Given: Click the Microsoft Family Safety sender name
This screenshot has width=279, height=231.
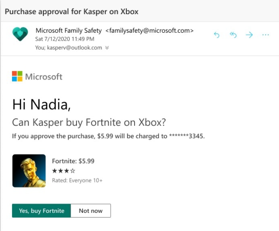Looking at the screenshot, I should pos(68,31).
